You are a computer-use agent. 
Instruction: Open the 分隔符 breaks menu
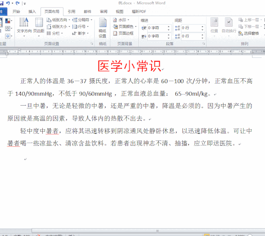pos(82,20)
